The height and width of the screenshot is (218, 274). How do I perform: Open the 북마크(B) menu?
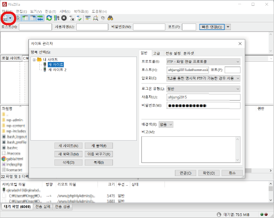point(81,12)
